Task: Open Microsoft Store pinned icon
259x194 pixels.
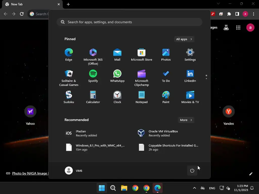Action: pos(142,55)
